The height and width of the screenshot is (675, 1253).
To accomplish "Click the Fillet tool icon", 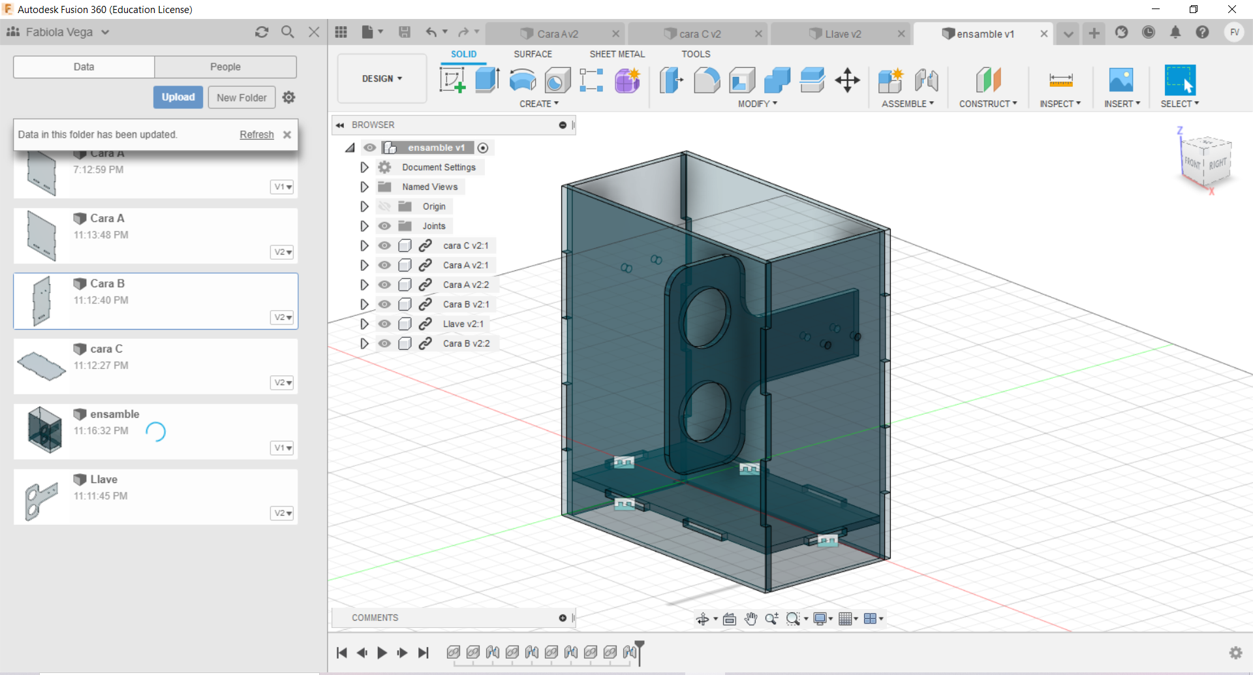I will point(707,80).
